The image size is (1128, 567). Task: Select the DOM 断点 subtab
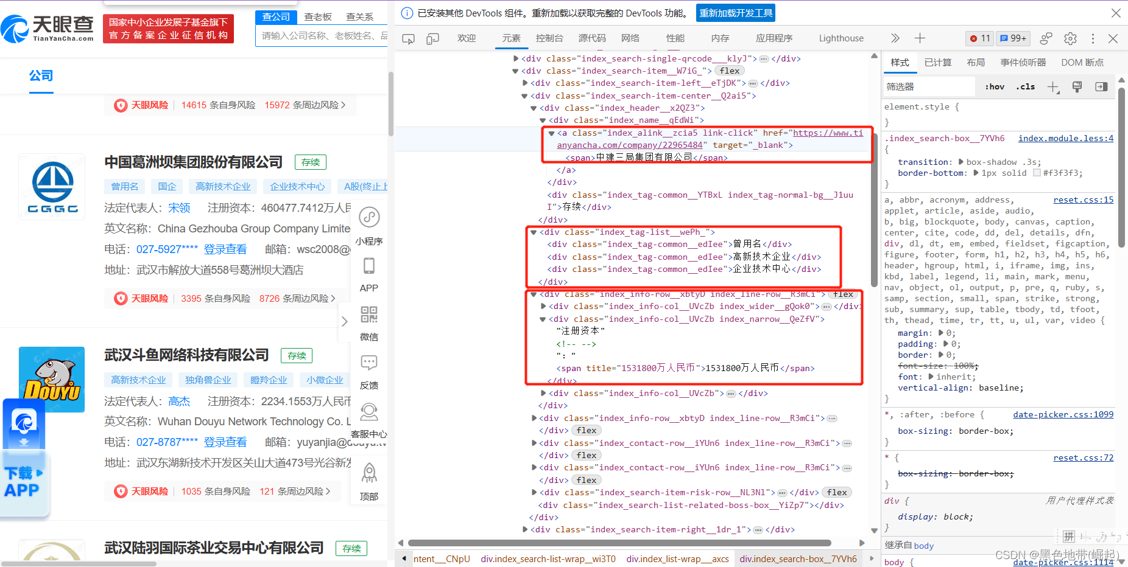coord(1082,62)
